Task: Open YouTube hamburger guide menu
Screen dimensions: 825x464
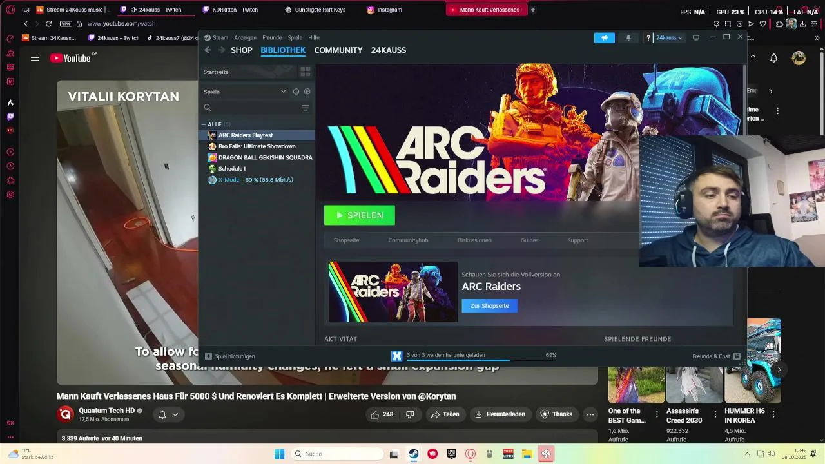Action: coord(35,58)
